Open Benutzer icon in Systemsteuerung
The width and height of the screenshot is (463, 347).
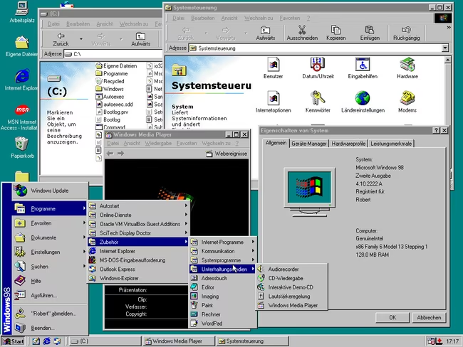pyautogui.click(x=273, y=68)
